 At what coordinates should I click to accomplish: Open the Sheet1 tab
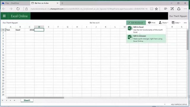point(27,100)
